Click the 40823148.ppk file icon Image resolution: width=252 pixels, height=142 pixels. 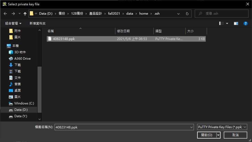click(50, 39)
